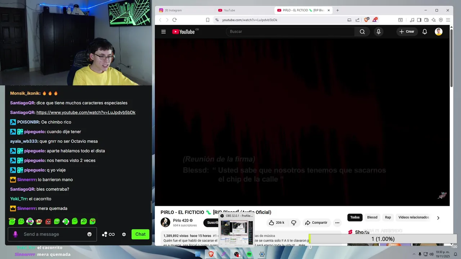This screenshot has width=461, height=259.
Task: Click the address bar URL field
Action: (281, 20)
